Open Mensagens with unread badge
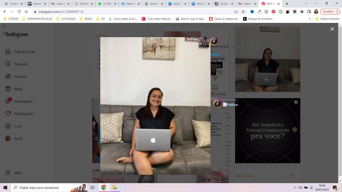Image resolution: width=342 pixels, height=192 pixels. [23, 101]
